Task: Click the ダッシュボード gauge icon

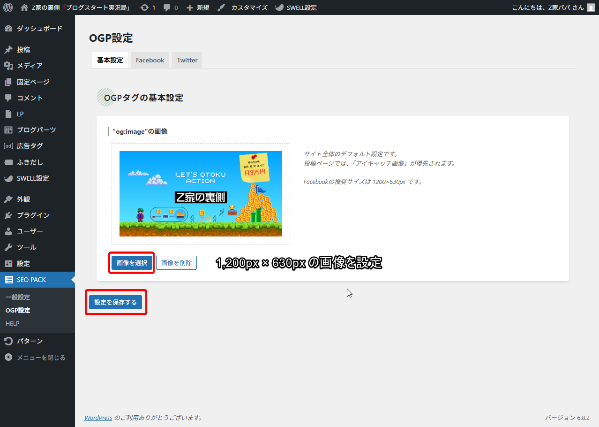Action: coord(8,29)
